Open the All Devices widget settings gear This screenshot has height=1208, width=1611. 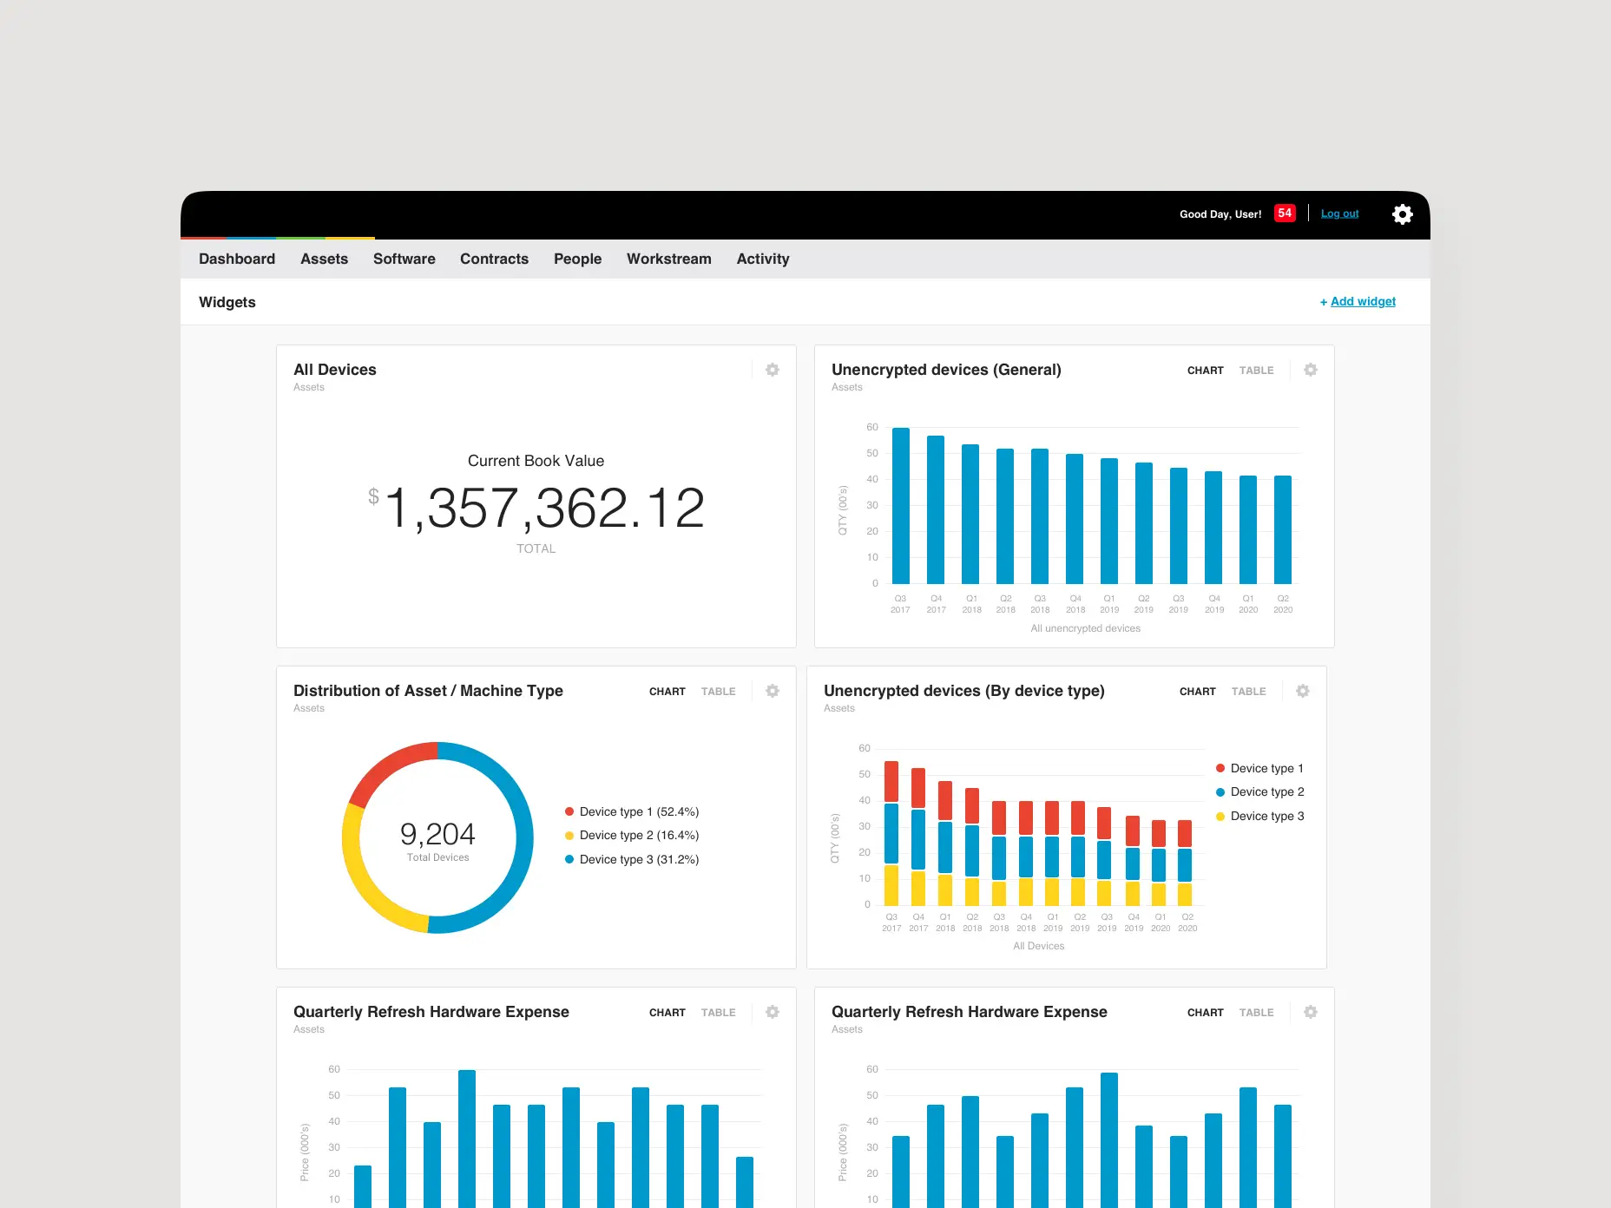(x=772, y=370)
